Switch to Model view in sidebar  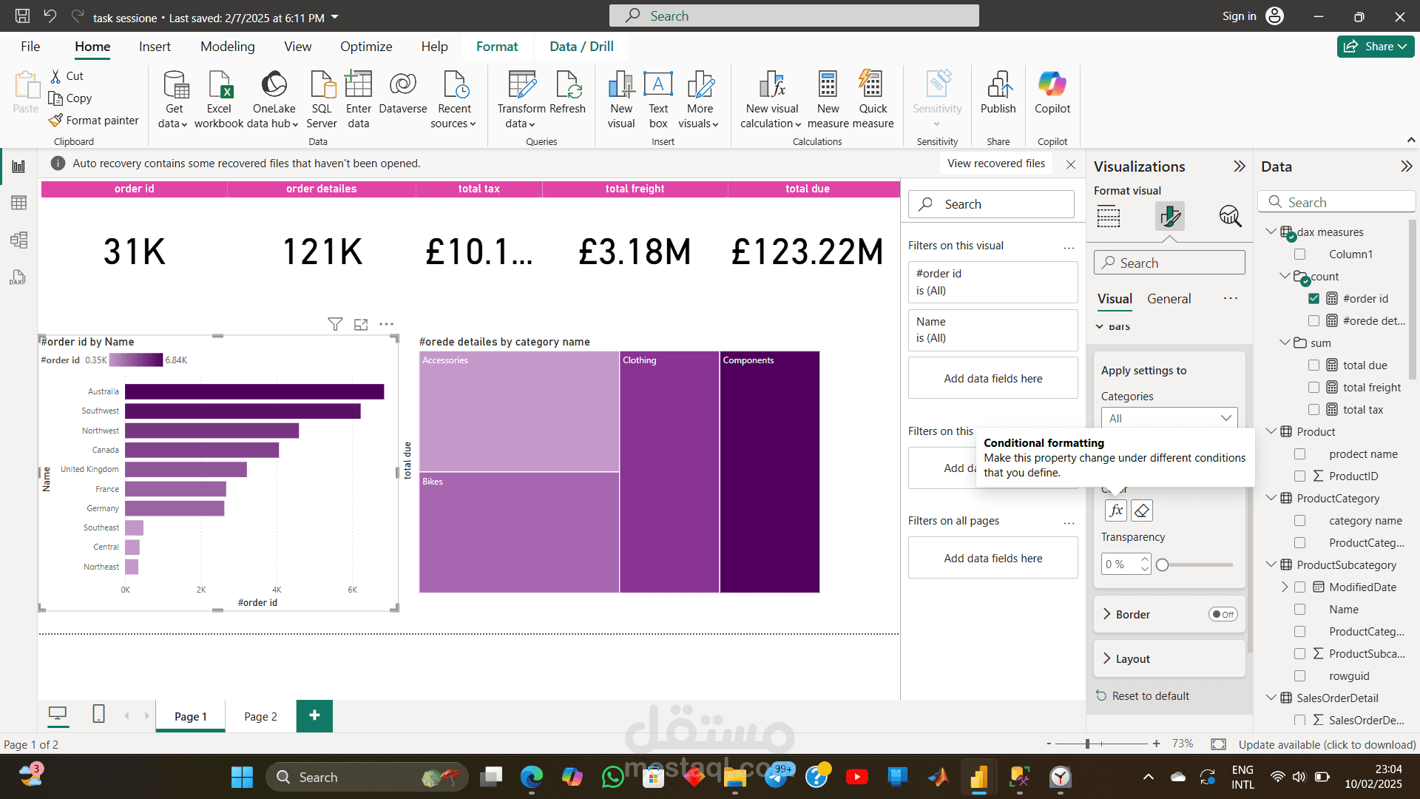(18, 240)
